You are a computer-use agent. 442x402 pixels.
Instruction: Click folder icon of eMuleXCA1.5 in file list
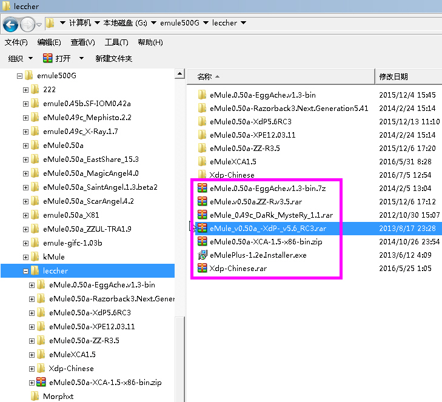pos(202,161)
